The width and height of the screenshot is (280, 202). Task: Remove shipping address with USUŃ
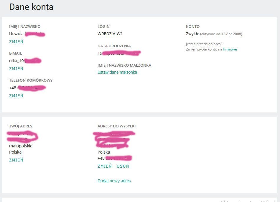click(x=123, y=166)
